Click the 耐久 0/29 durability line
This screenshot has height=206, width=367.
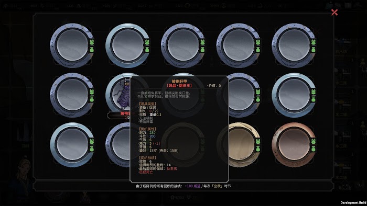pyautogui.click(x=148, y=111)
